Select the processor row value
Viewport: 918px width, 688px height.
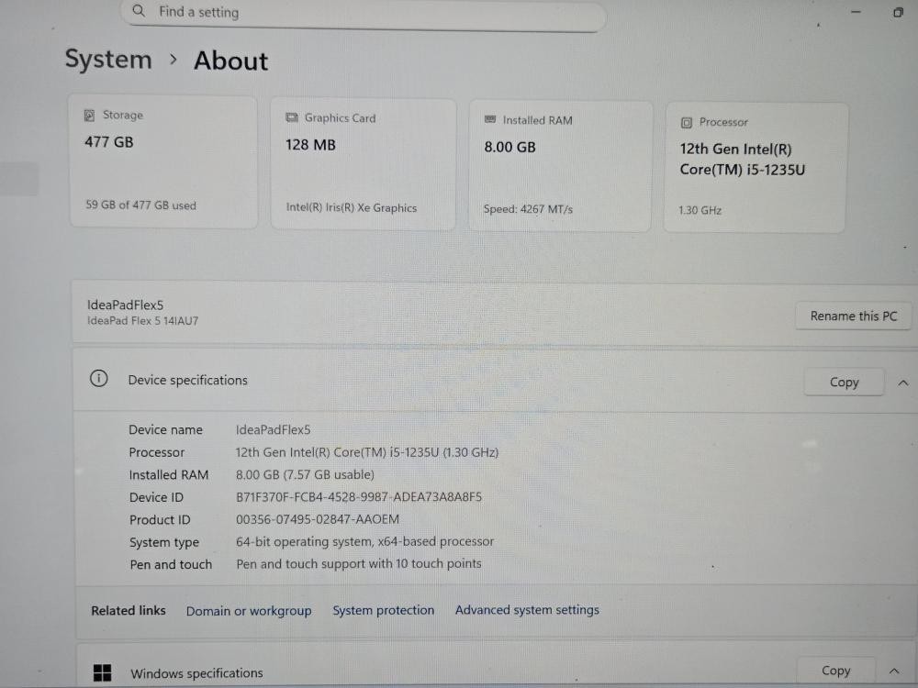[367, 452]
